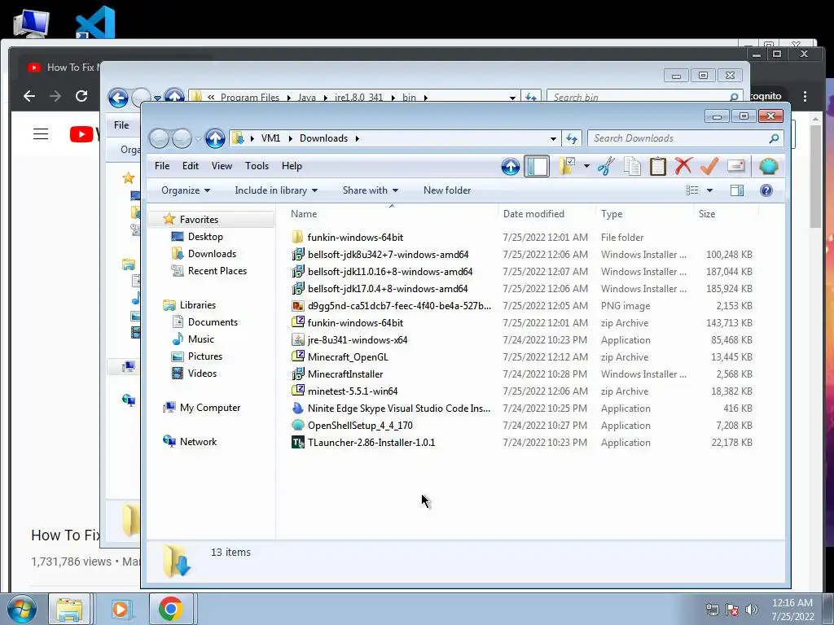Image resolution: width=834 pixels, height=625 pixels.
Task: Click volume speaker icon in system tray
Action: [x=752, y=610]
